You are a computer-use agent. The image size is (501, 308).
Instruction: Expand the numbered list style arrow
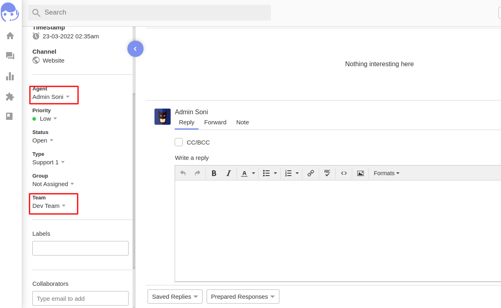[297, 173]
